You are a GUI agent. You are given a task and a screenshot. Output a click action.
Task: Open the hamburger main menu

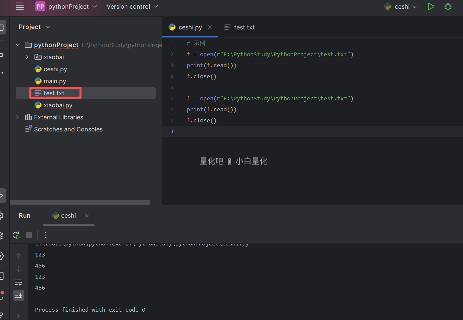coord(20,6)
